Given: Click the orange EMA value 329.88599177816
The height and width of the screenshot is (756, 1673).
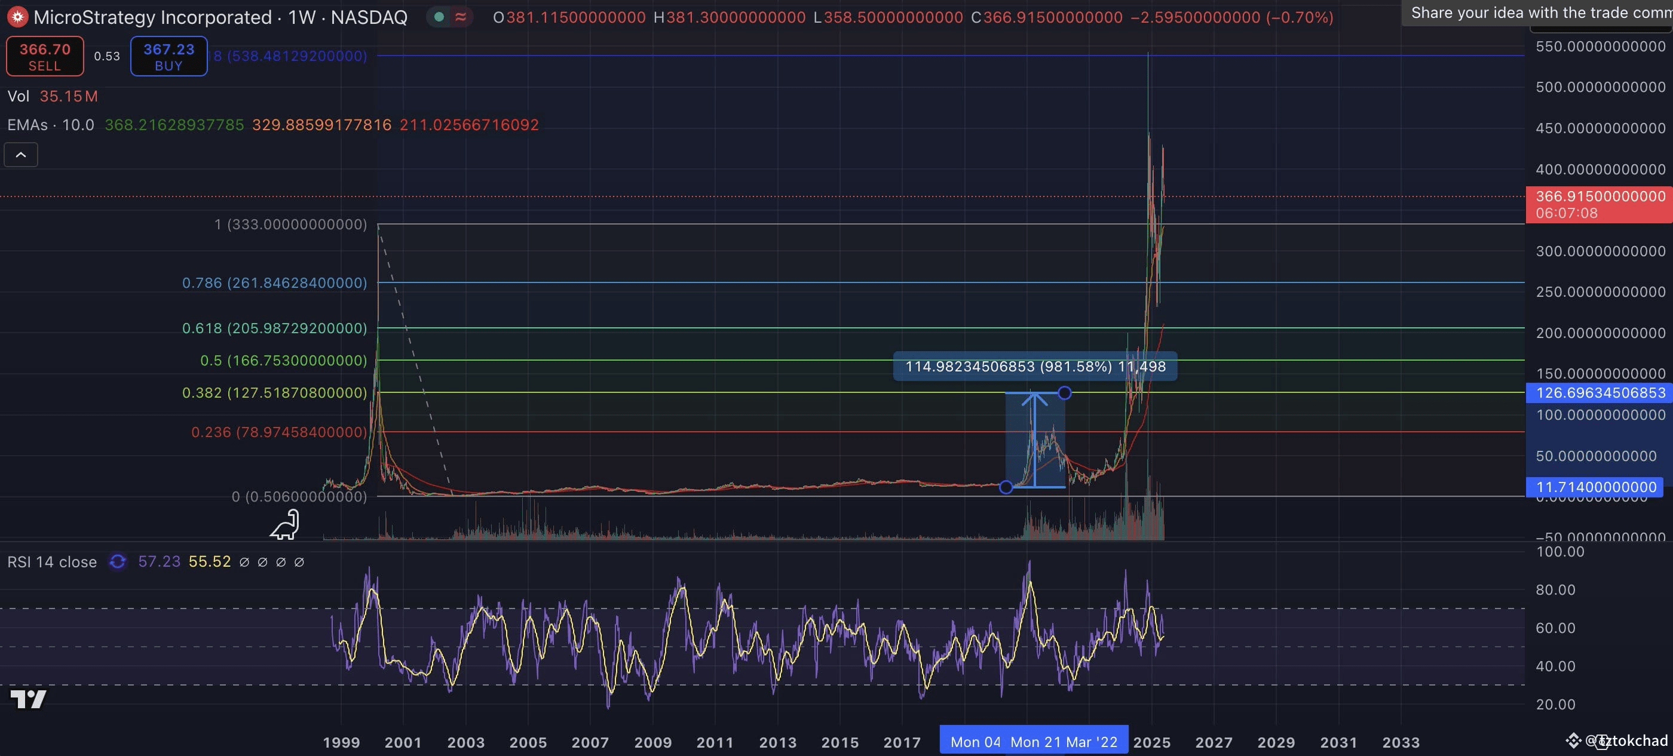Looking at the screenshot, I should click(x=321, y=125).
